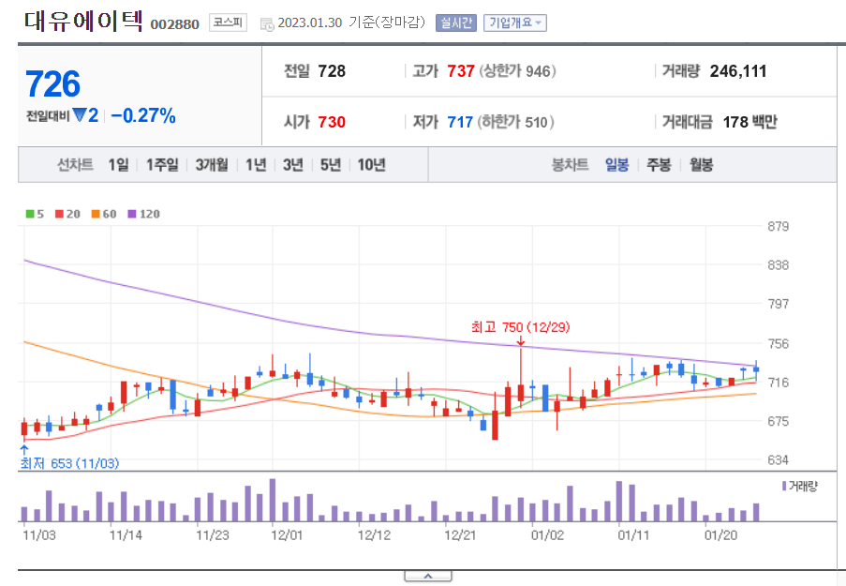Click the 756 price axis label
The height and width of the screenshot is (586, 846).
(x=778, y=343)
